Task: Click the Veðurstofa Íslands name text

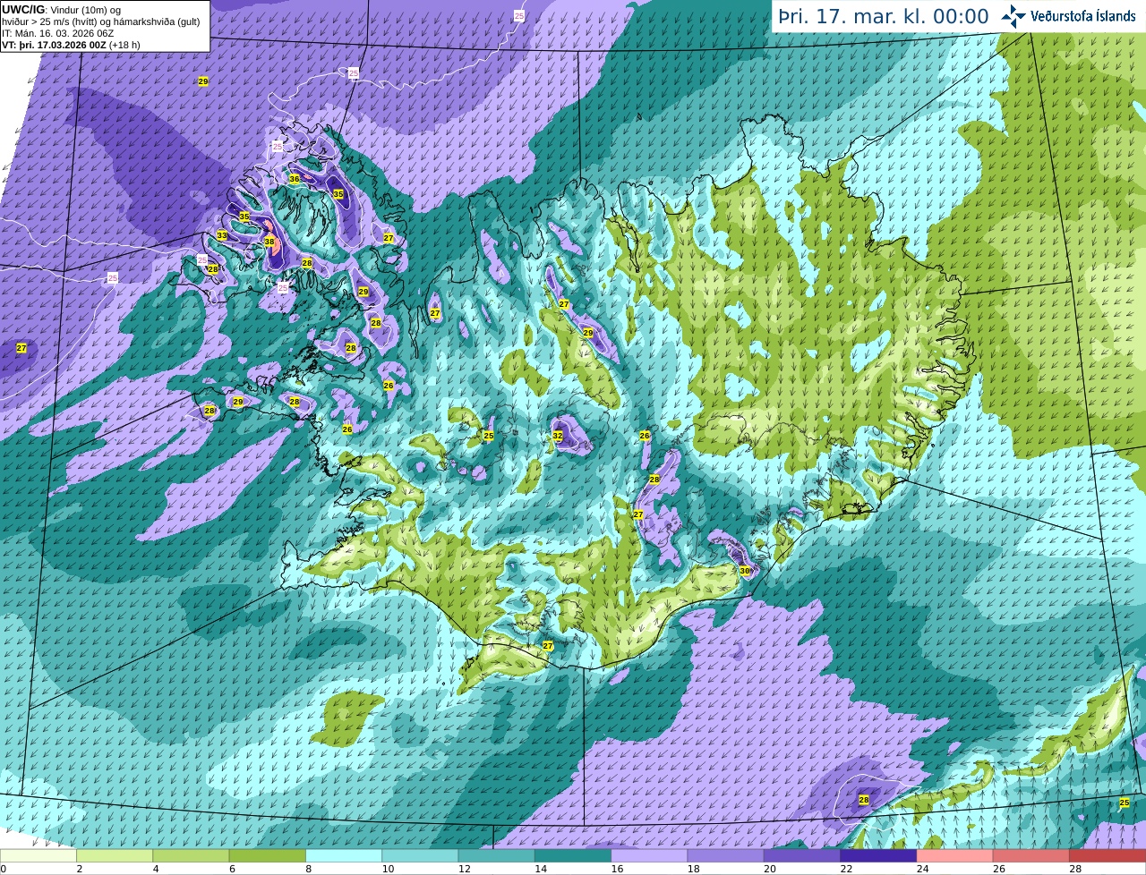Action: point(1082,16)
